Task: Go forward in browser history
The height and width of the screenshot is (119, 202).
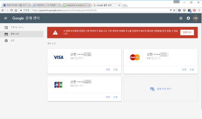Action: [7, 10]
